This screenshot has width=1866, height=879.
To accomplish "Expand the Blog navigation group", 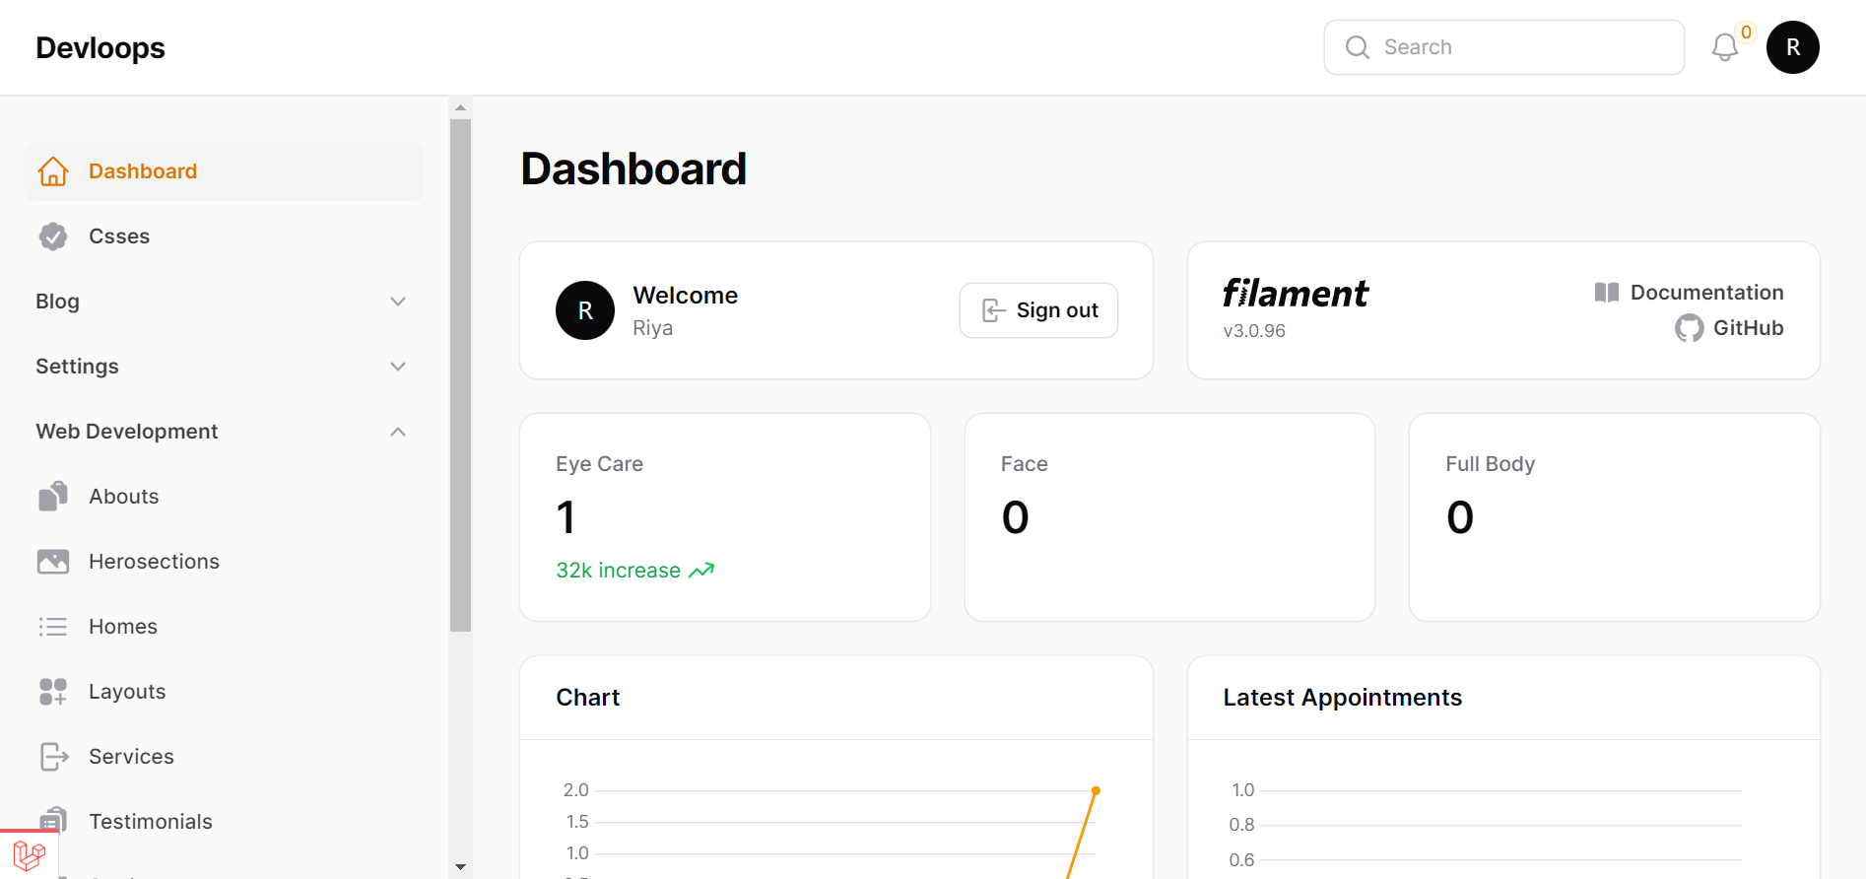I will click(x=398, y=302).
